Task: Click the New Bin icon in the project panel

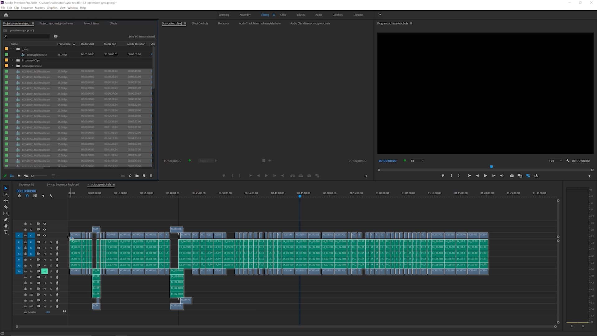Action: (x=137, y=176)
